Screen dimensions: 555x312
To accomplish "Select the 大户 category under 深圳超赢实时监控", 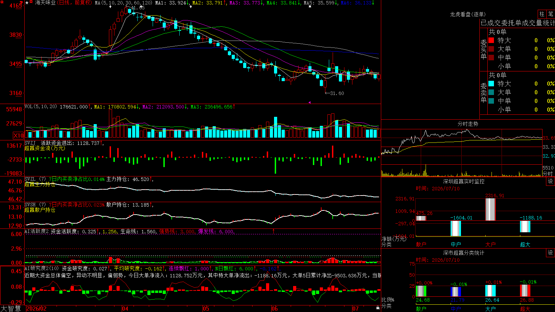I will 490,244.
